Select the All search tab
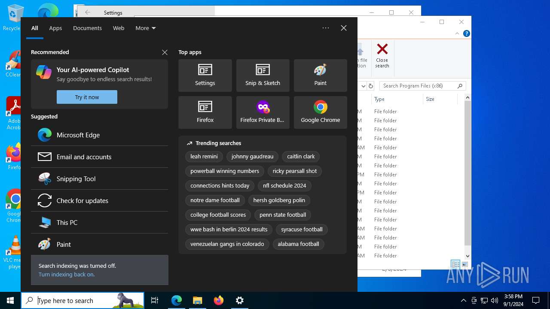The width and height of the screenshot is (550, 309). pos(35,28)
